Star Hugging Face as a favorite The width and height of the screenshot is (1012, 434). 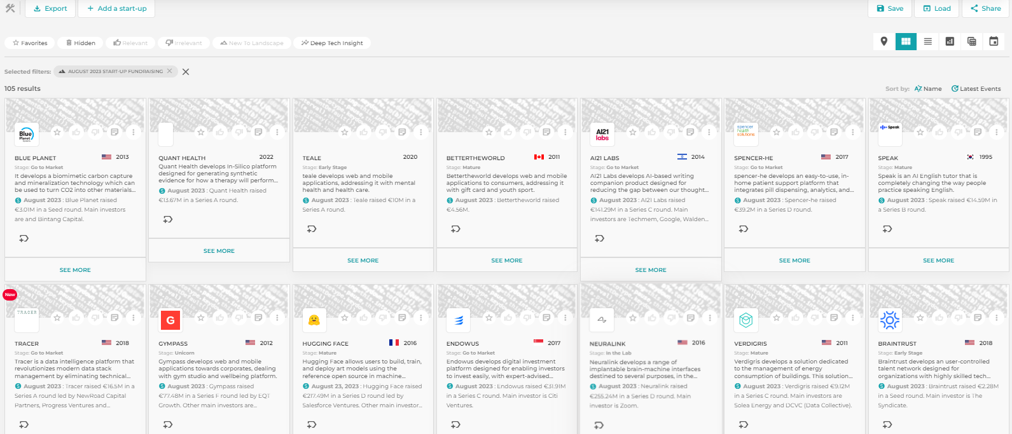point(345,318)
